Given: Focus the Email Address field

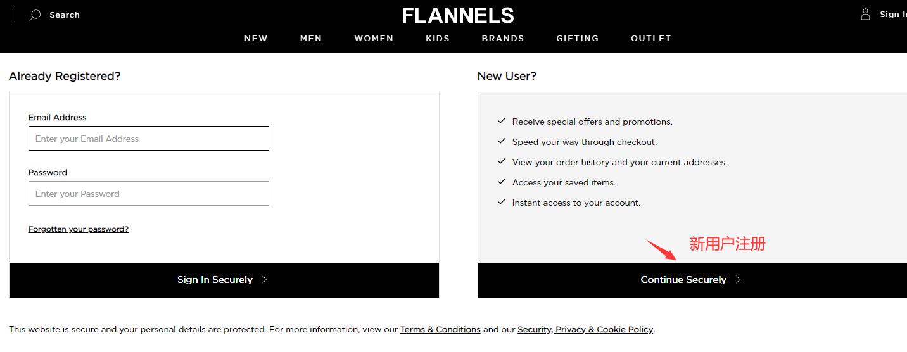Looking at the screenshot, I should point(149,139).
